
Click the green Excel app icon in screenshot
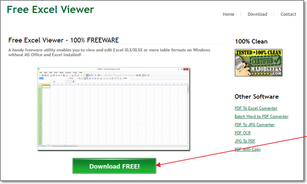(x=39, y=69)
